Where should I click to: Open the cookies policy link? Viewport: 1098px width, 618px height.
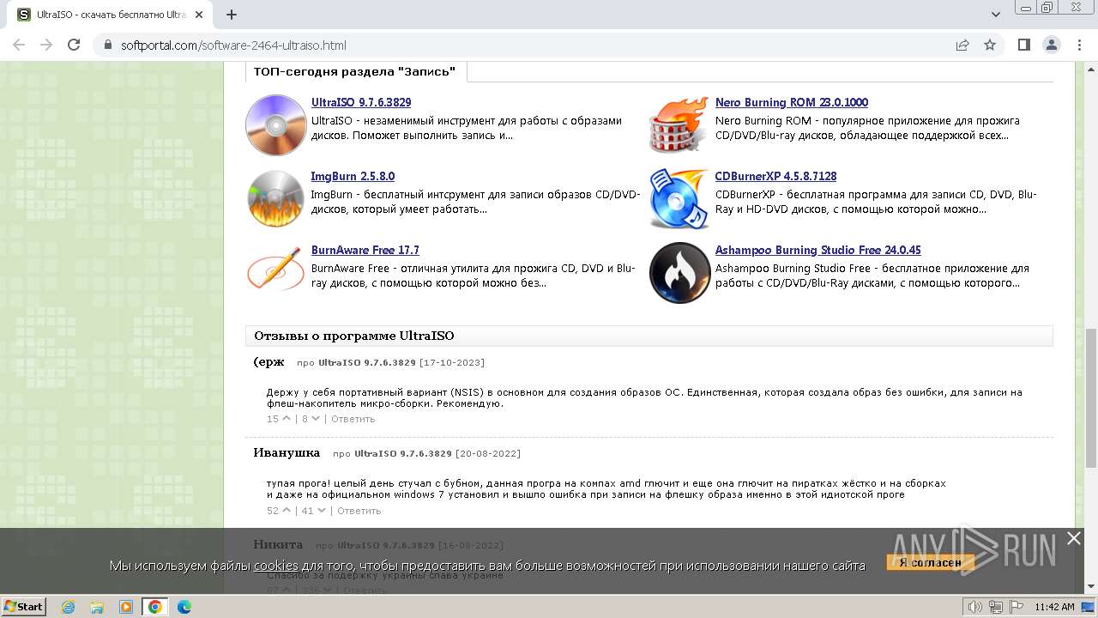[275, 565]
